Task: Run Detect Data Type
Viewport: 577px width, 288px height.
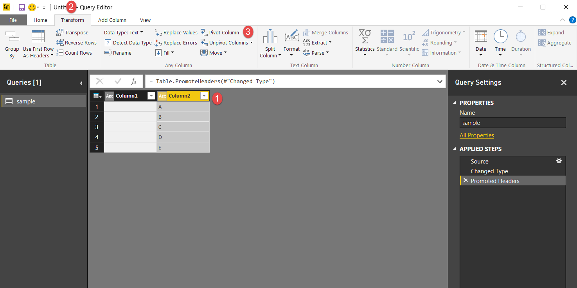Action: click(128, 43)
